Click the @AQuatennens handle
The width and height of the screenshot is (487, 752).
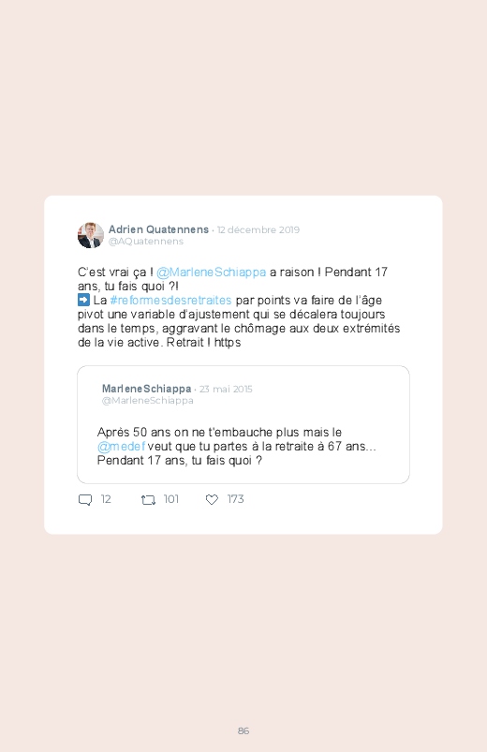tap(146, 242)
